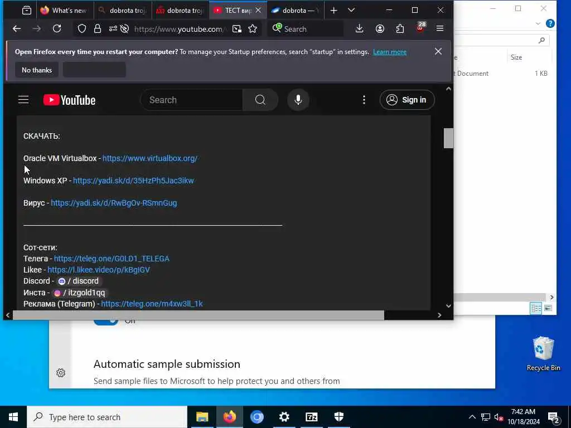Viewport: 571px width, 428px height.
Task: Open Learn more link in notification
Action: pos(390,52)
